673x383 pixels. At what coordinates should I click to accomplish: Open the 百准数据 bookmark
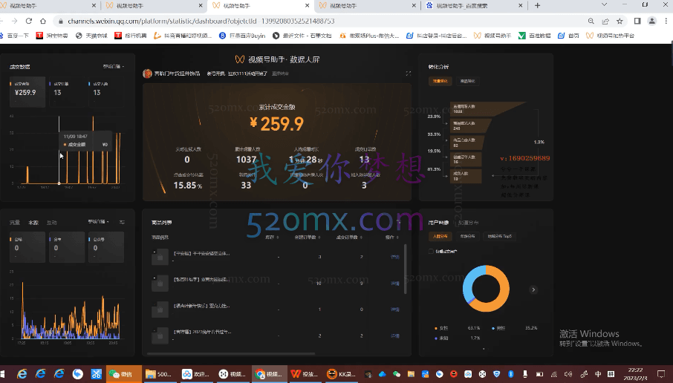point(535,36)
